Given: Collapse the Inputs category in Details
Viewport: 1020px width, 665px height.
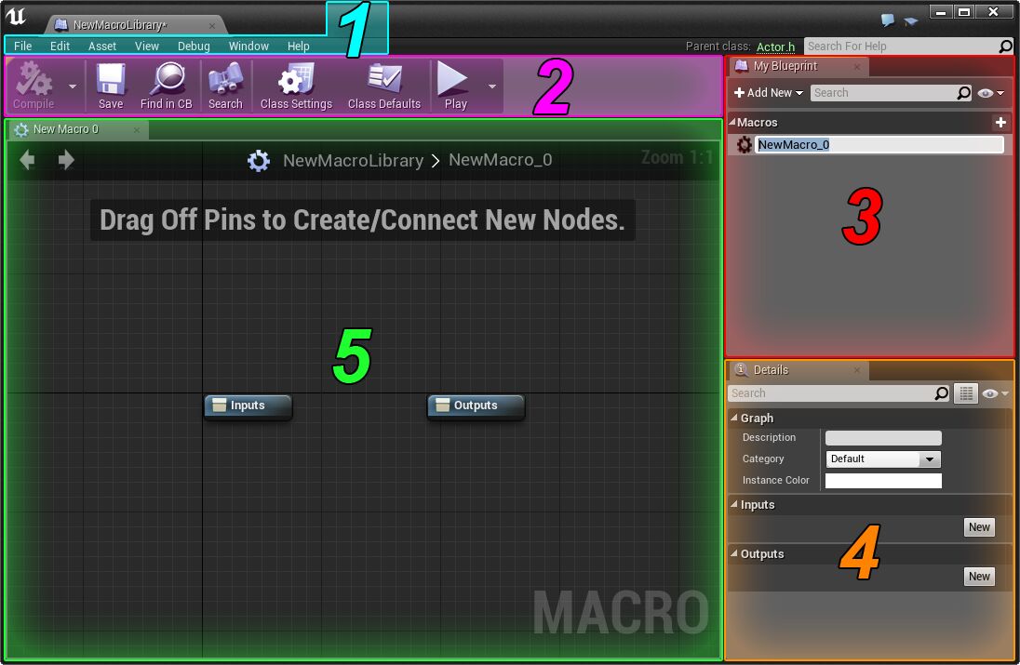Looking at the screenshot, I should [x=734, y=504].
